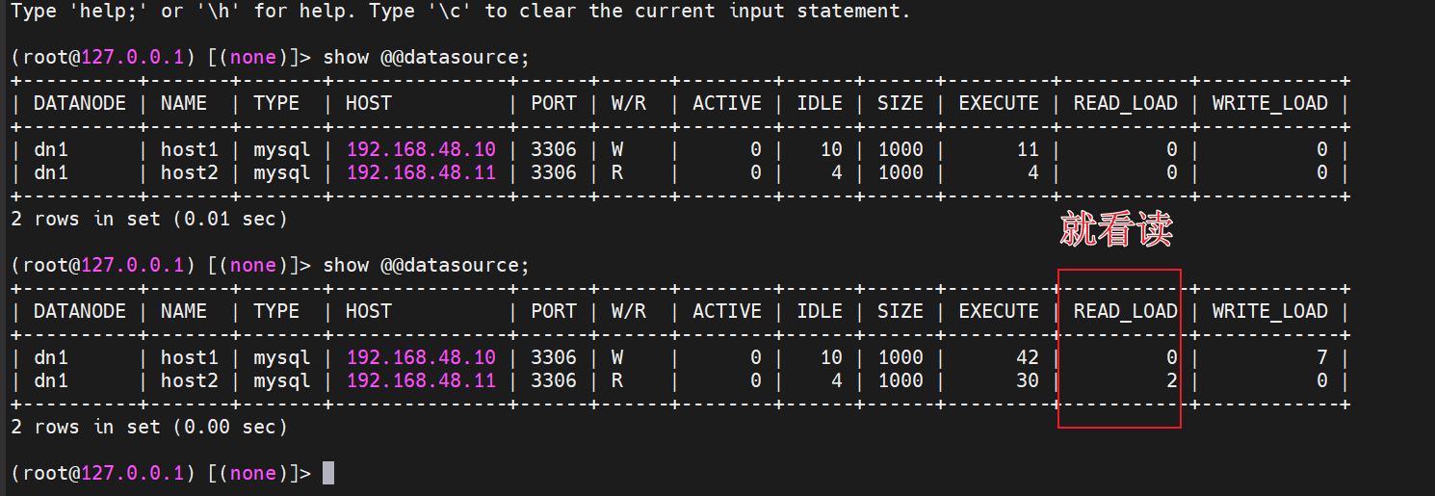Click host2 IP 192.168.48.11 in first table
1435x496 pixels.
421,172
